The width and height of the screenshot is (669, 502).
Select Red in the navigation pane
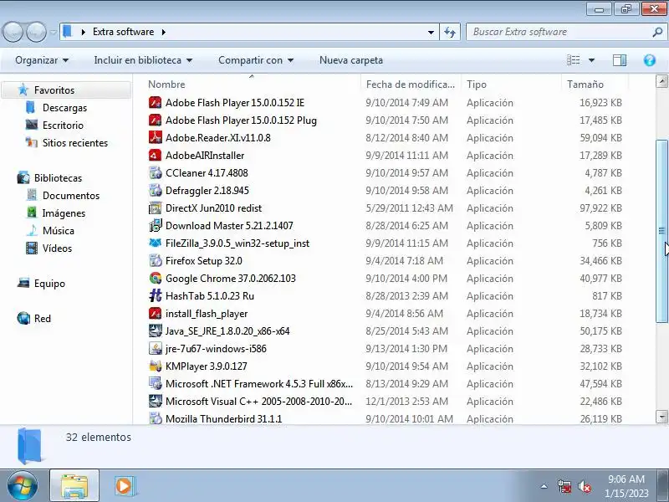[43, 319]
